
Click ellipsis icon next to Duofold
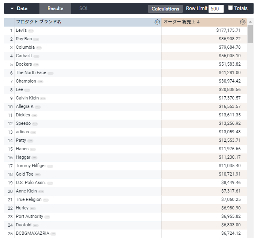35,226
